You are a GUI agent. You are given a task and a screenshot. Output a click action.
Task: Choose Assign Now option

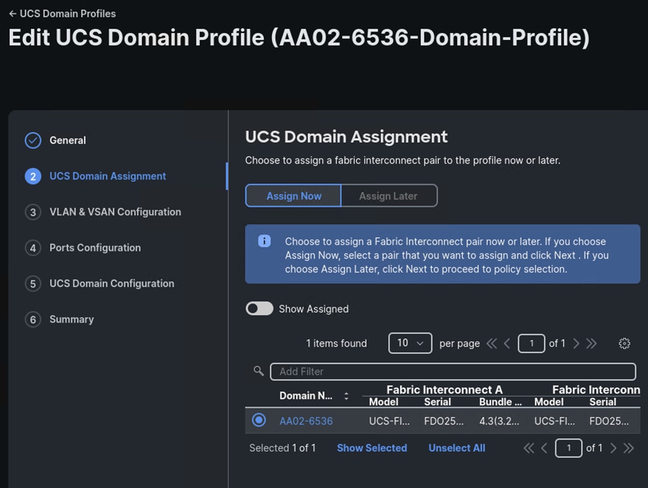(293, 196)
